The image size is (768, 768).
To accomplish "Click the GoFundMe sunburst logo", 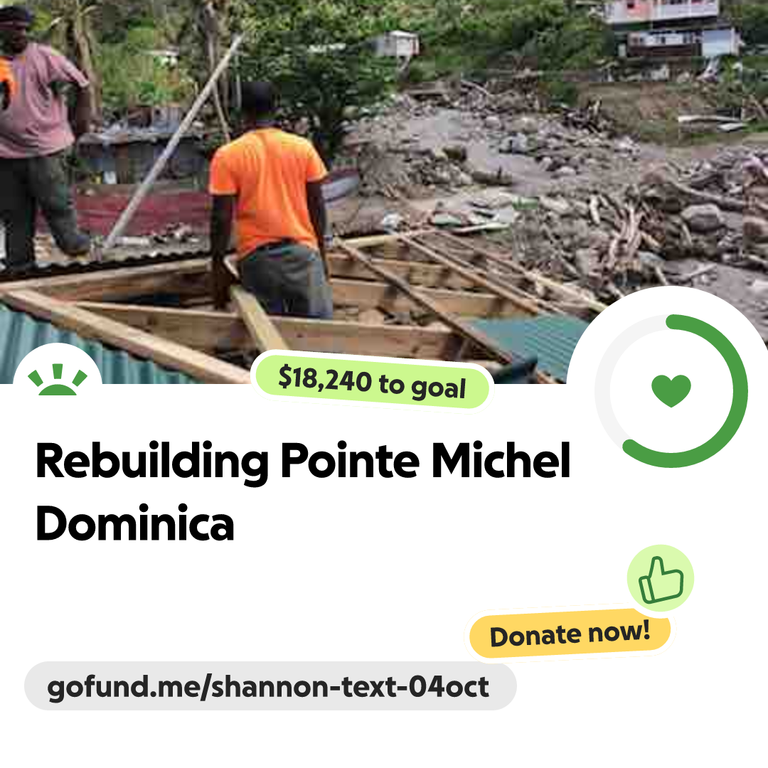I will click(x=58, y=380).
